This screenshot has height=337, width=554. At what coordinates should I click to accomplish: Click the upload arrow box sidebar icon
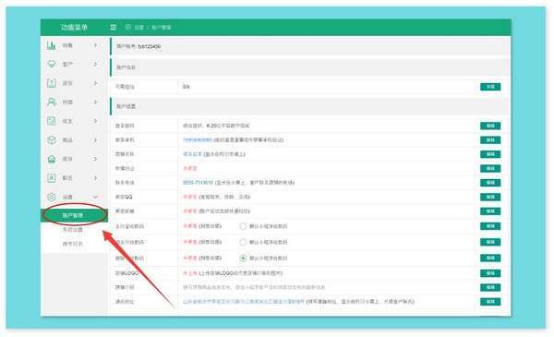pos(52,83)
